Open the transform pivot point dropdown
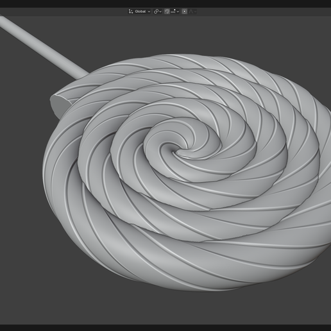The height and width of the screenshot is (331, 331). click(x=158, y=12)
